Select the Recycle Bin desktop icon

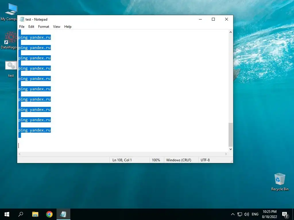point(280,182)
